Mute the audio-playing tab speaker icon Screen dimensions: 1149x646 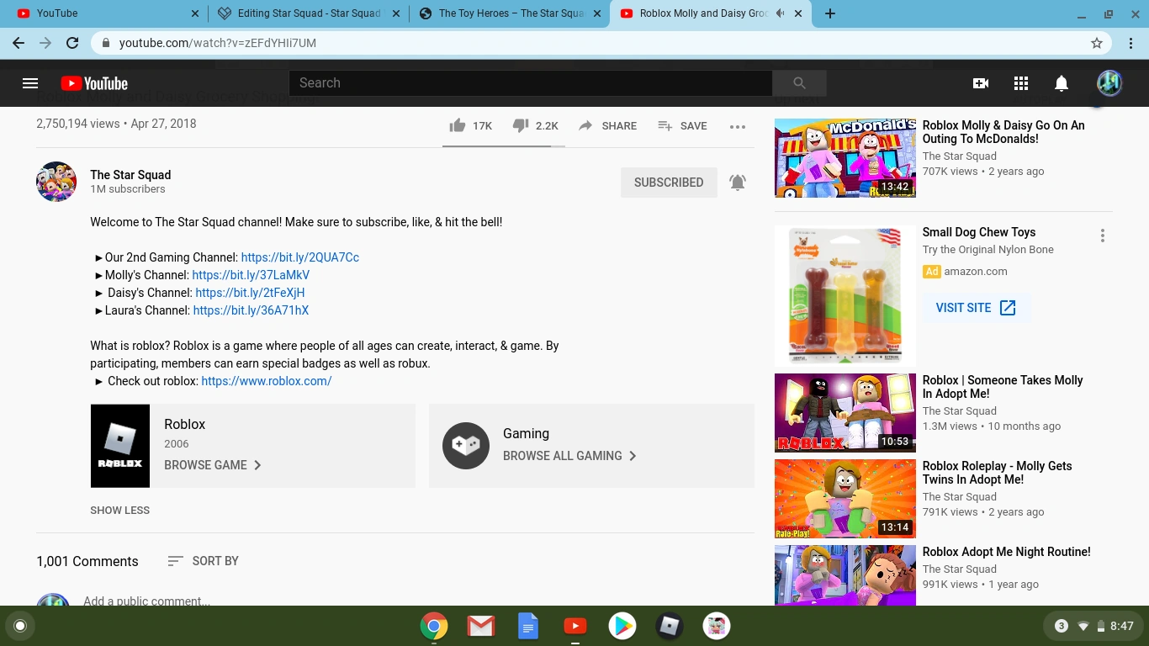point(781,13)
